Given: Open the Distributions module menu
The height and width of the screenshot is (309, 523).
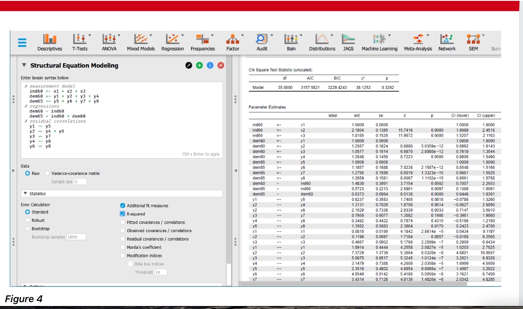Looking at the screenshot, I should [322, 42].
